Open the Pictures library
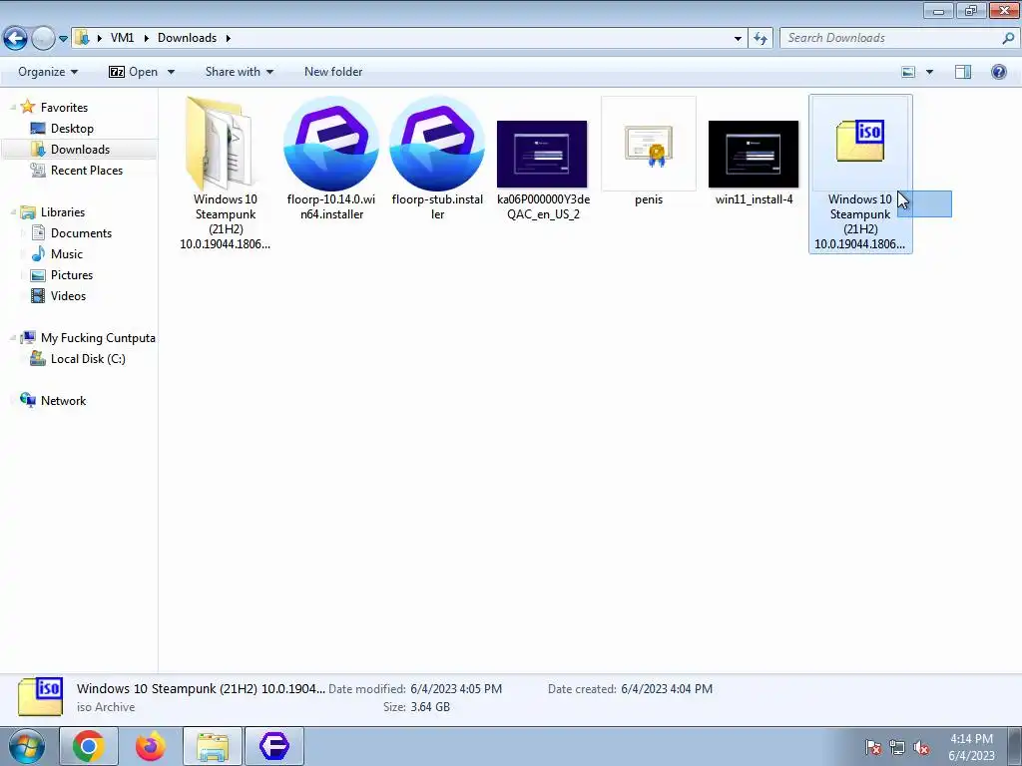The width and height of the screenshot is (1022, 766). pyautogui.click(x=72, y=275)
